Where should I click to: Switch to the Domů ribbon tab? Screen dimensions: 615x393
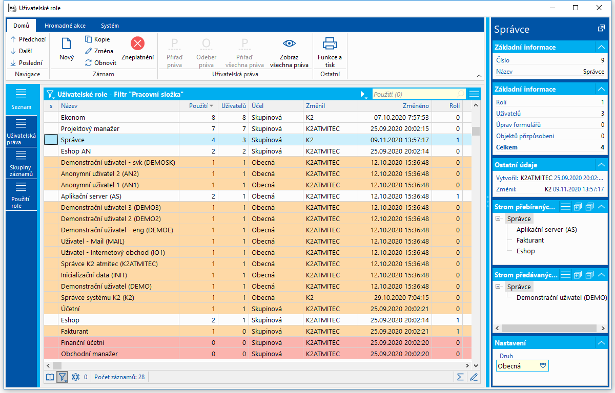point(21,26)
